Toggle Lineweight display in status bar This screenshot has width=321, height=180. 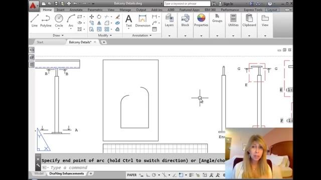tap(191, 175)
